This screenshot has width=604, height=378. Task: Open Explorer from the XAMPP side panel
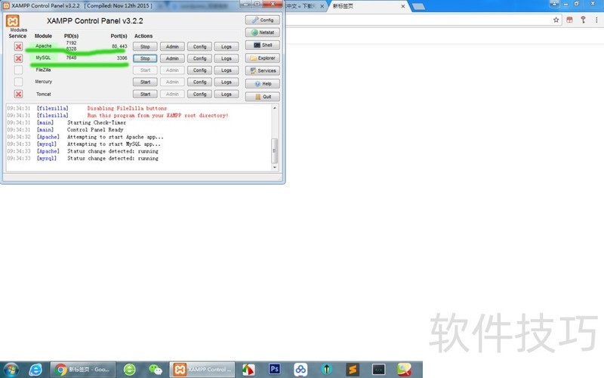pos(262,58)
